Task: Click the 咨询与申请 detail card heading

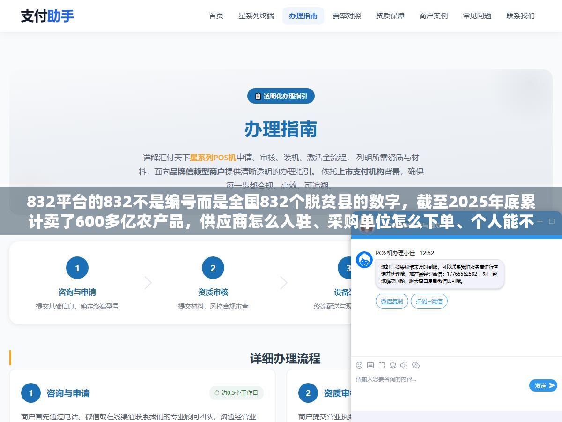Action: [68, 393]
